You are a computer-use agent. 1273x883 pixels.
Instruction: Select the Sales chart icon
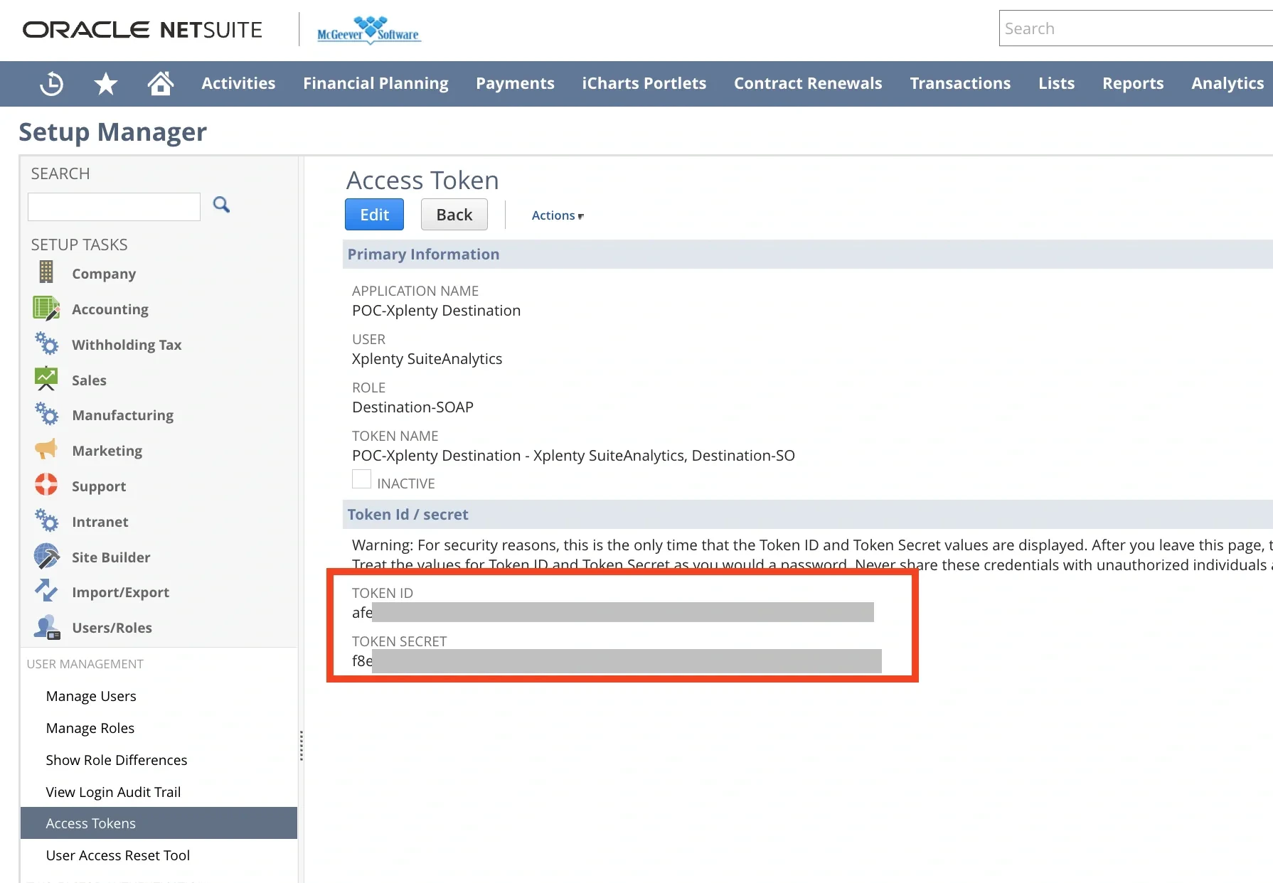coord(46,379)
